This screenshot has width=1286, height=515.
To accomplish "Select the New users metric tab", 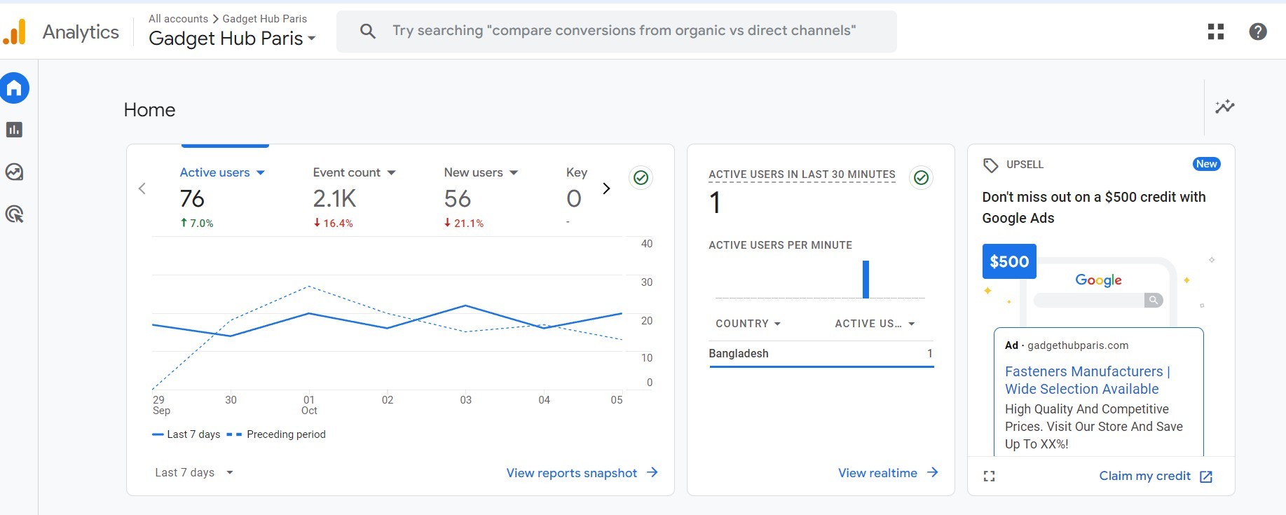I will pyautogui.click(x=481, y=172).
